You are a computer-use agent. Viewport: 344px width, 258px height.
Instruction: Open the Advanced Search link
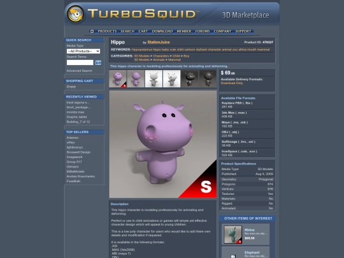click(x=80, y=71)
